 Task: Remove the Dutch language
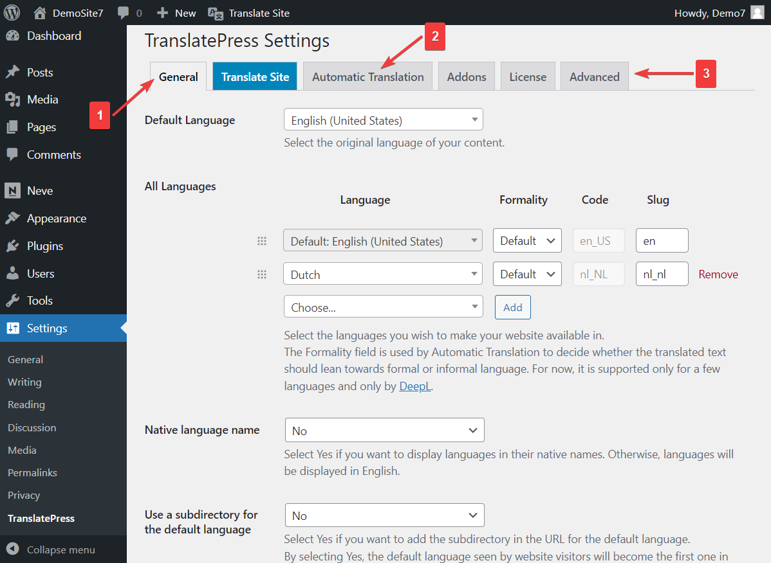pos(718,274)
